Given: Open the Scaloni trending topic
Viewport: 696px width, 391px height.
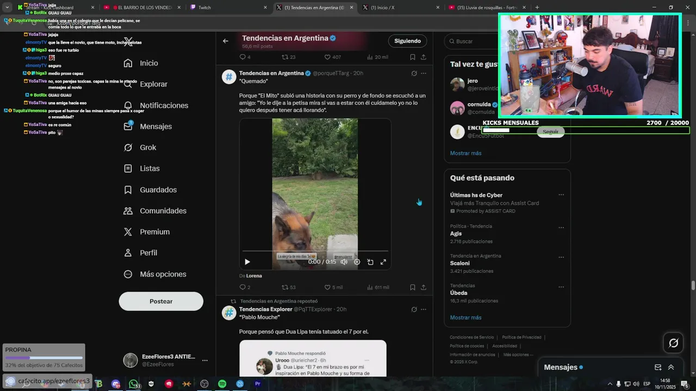Looking at the screenshot, I should click(x=507, y=263).
